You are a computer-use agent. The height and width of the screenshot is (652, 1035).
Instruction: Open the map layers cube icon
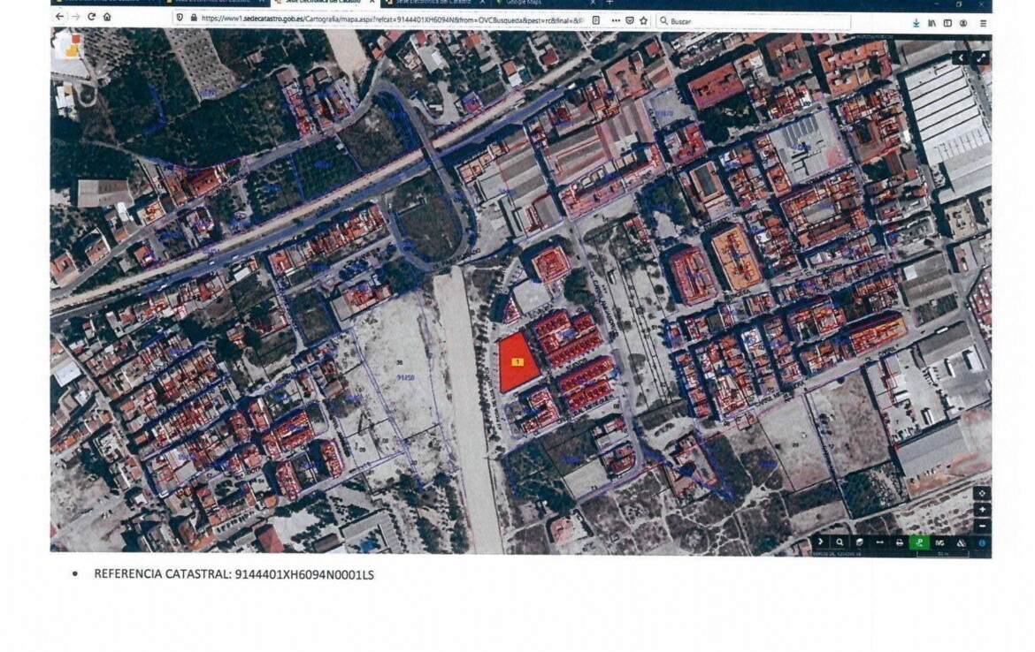coord(859,542)
